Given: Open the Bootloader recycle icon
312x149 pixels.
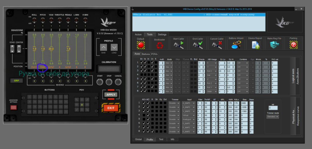Looking at the screenshot, I should pyautogui.click(x=160, y=45).
